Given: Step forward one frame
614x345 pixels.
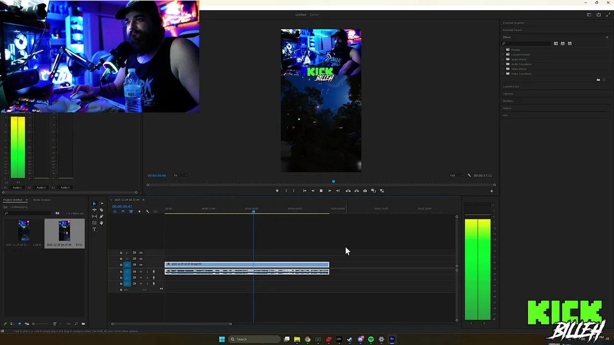Looking at the screenshot, I should (330, 191).
